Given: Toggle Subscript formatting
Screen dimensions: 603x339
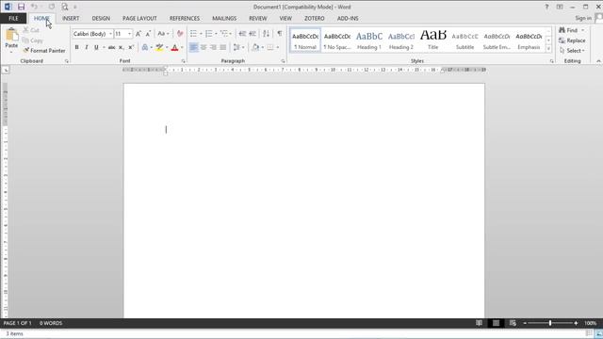Looking at the screenshot, I should 122,47.
